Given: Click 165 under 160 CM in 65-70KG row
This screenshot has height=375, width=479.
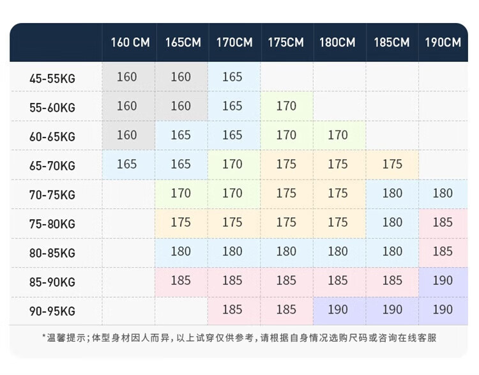Looking at the screenshot, I should tap(127, 164).
